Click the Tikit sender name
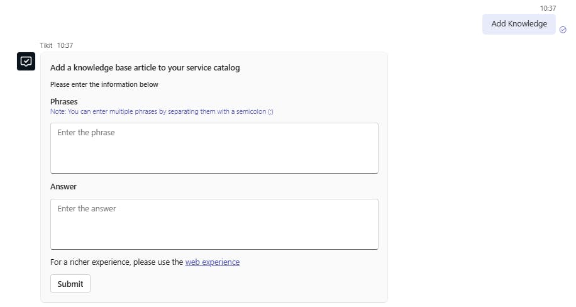This screenshot has width=576, height=307. pos(46,45)
